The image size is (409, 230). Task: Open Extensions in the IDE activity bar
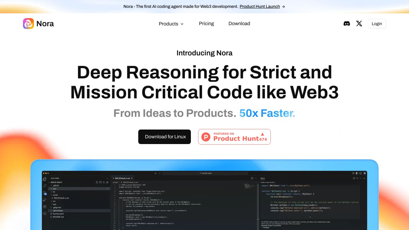point(45,207)
